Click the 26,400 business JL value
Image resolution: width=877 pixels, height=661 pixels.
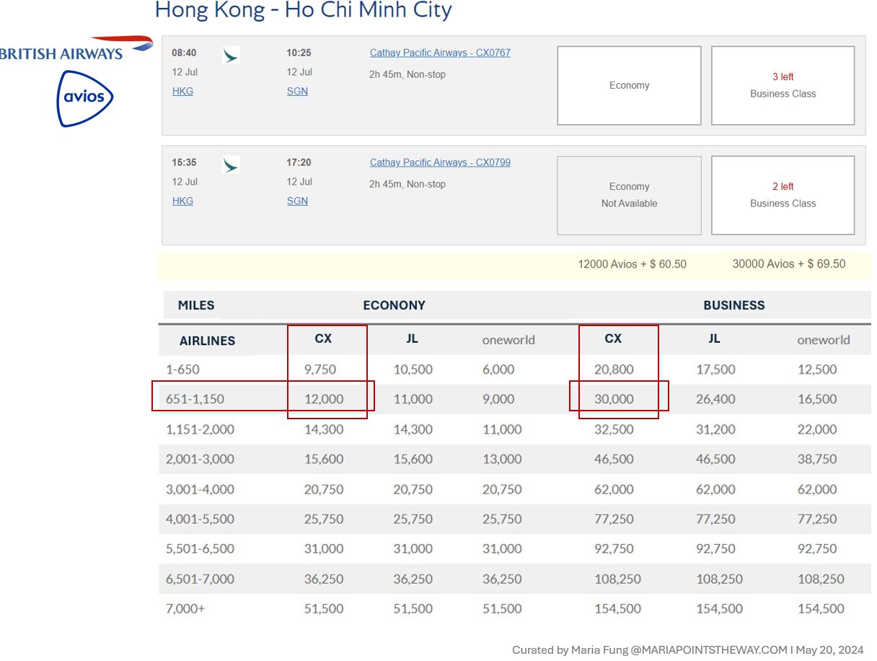click(715, 399)
